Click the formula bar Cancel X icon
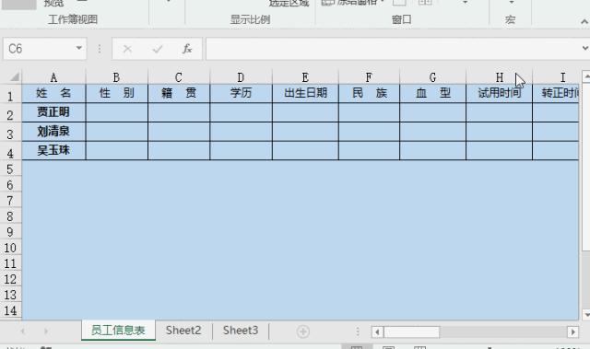Viewport: 590px width, 349px height. point(127,49)
